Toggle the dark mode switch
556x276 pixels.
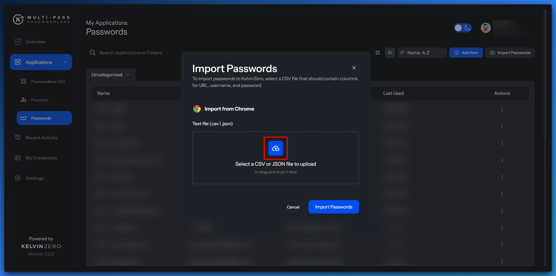pos(462,28)
